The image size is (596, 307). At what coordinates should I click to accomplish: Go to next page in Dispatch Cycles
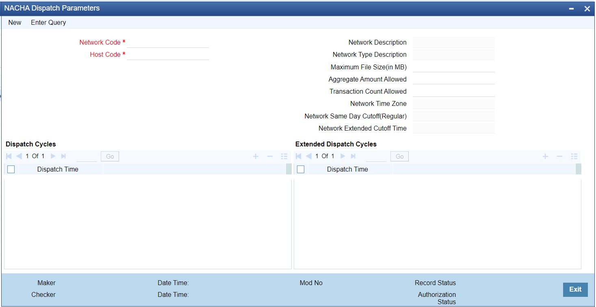pyautogui.click(x=53, y=156)
